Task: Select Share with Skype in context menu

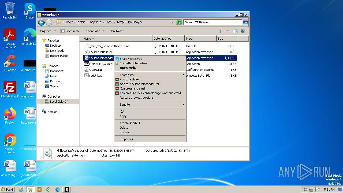Action: pos(150,59)
